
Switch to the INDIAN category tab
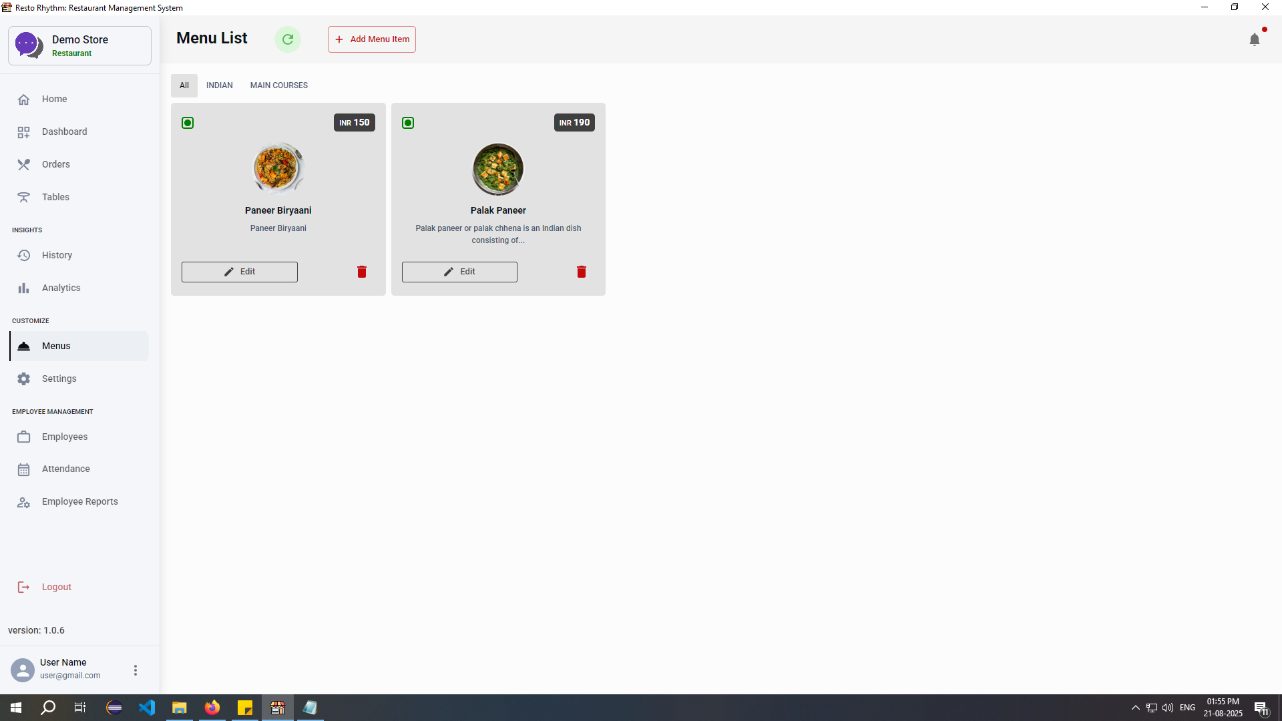(x=219, y=85)
